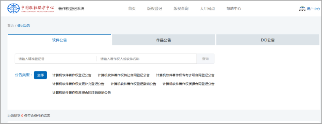This screenshot has height=124, width=322.
Task: Open the 用户中心 link
Action: (x=313, y=9)
